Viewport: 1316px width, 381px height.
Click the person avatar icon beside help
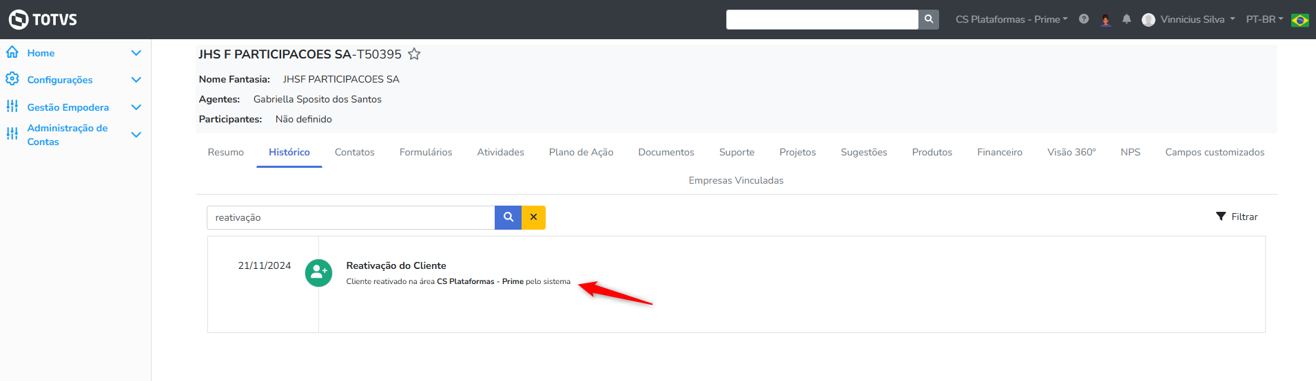click(1106, 19)
